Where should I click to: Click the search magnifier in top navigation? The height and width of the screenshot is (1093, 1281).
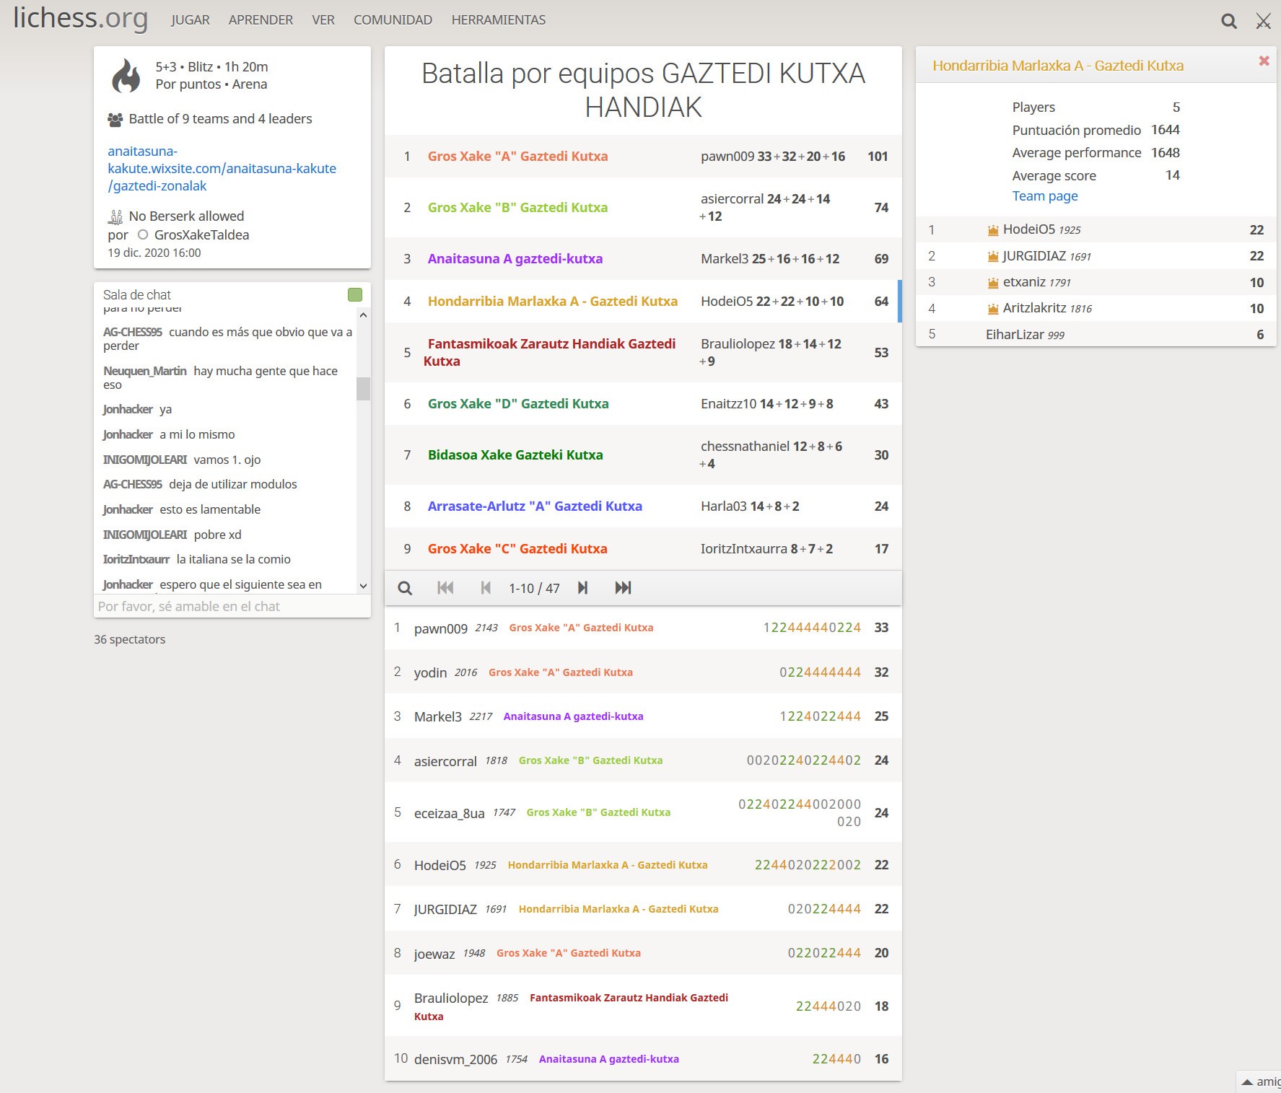(x=1228, y=22)
